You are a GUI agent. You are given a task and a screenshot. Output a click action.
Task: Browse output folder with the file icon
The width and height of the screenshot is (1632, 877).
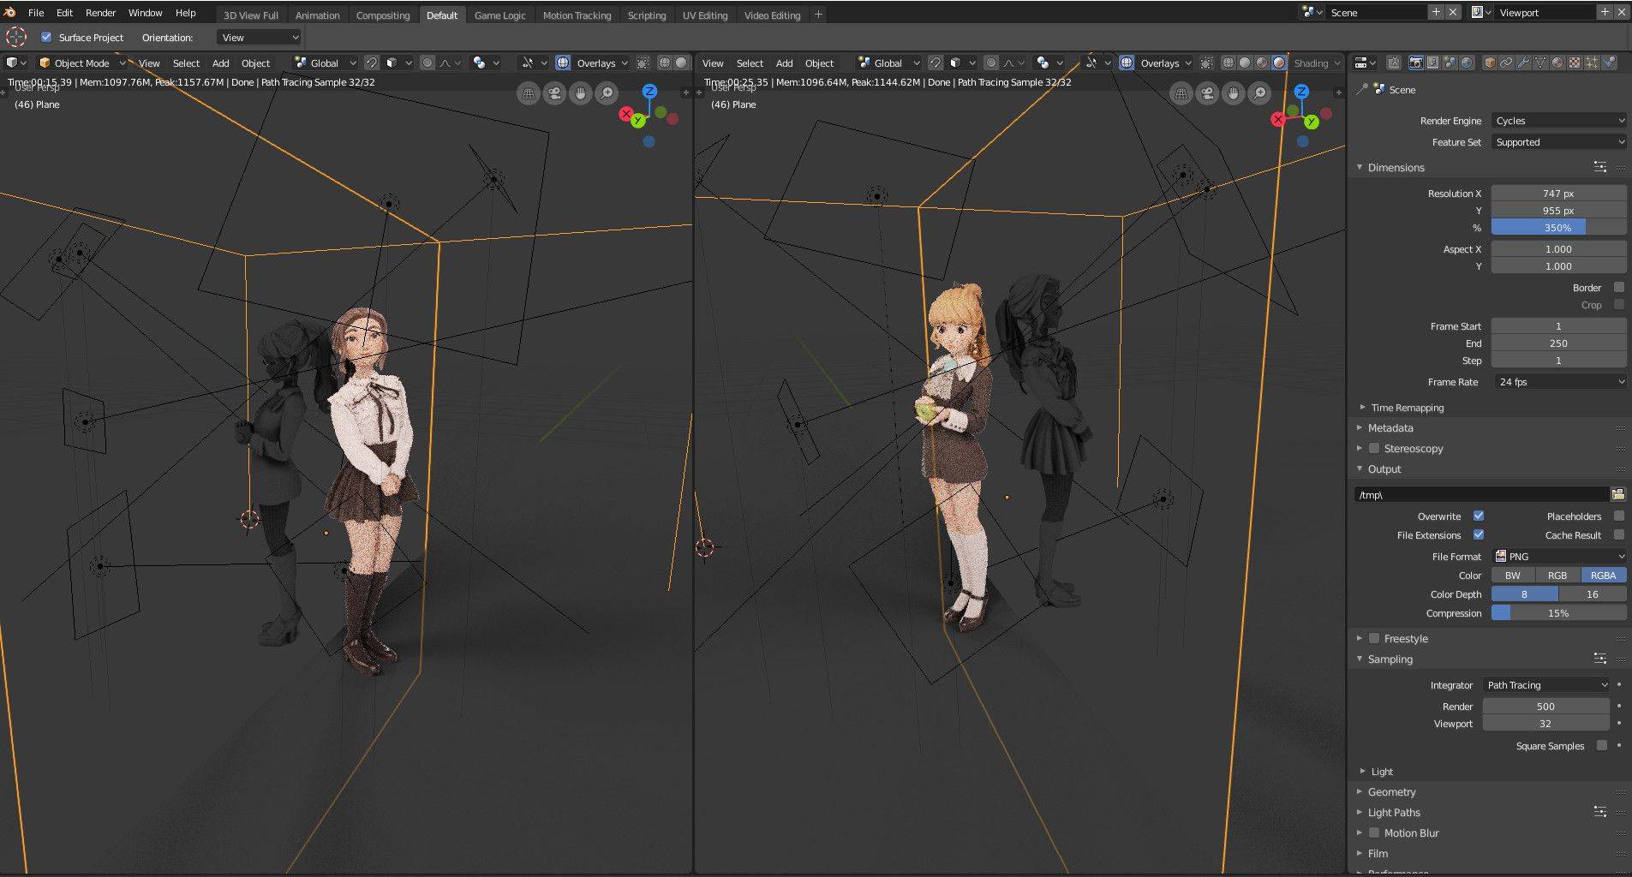[x=1617, y=494]
